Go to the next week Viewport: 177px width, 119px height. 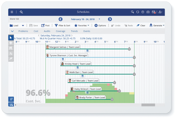click(110, 19)
